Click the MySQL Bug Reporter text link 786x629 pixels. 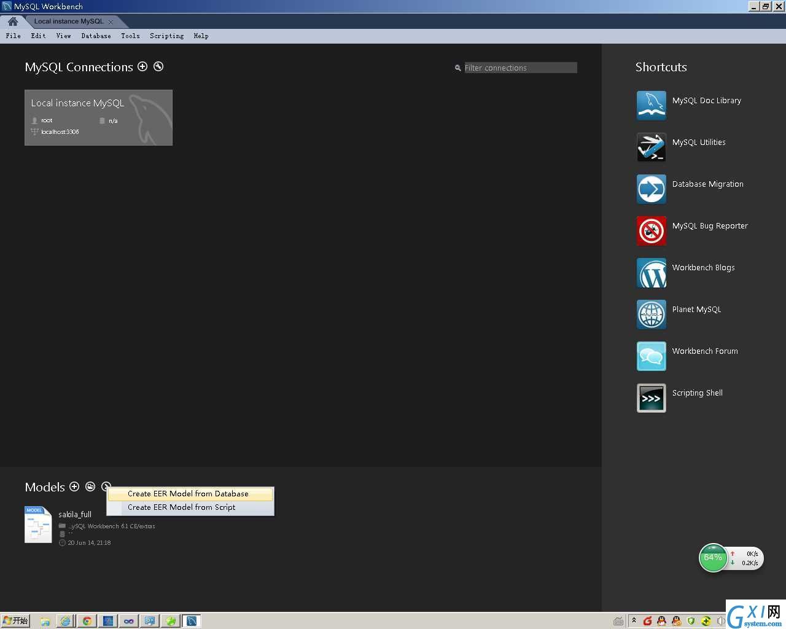coord(710,226)
